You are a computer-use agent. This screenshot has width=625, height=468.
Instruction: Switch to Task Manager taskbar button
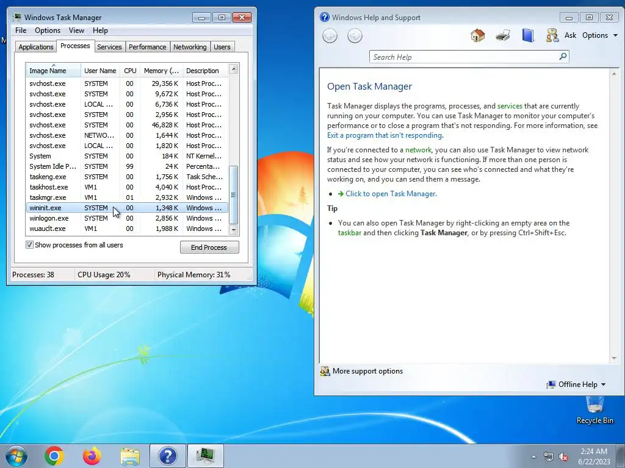coord(206,456)
